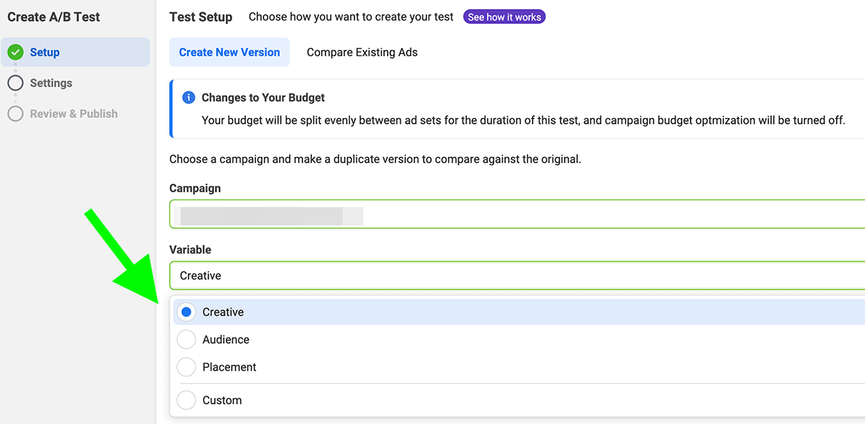Select the Audience radio button
Viewport: 865px width, 424px height.
187,339
